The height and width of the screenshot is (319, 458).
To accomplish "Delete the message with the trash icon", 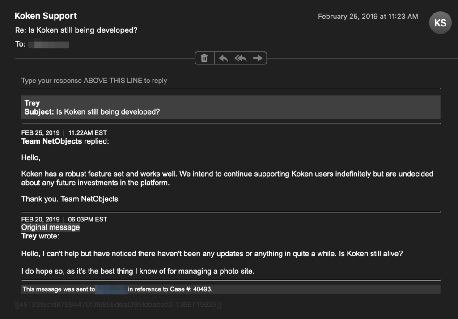I will coord(204,58).
